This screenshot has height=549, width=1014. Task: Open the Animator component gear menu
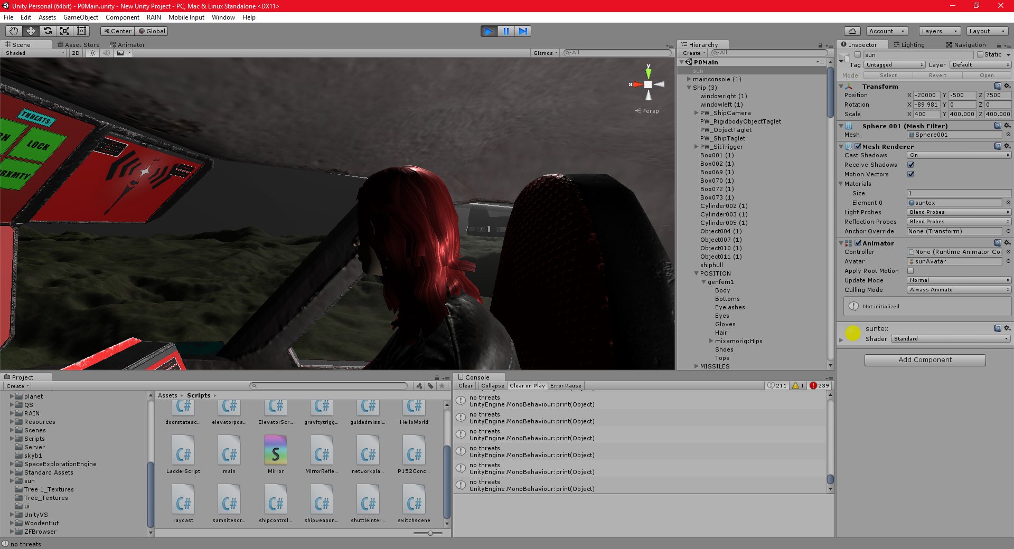1007,243
